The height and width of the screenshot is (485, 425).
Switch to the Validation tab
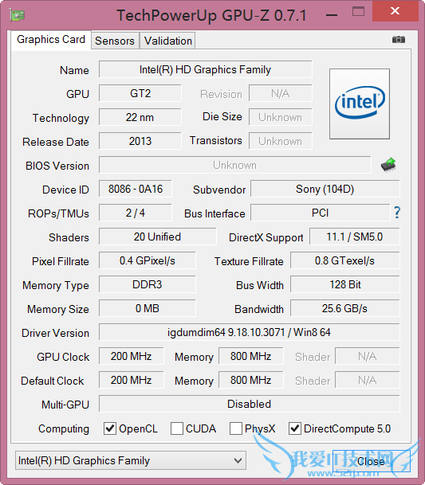tap(167, 41)
